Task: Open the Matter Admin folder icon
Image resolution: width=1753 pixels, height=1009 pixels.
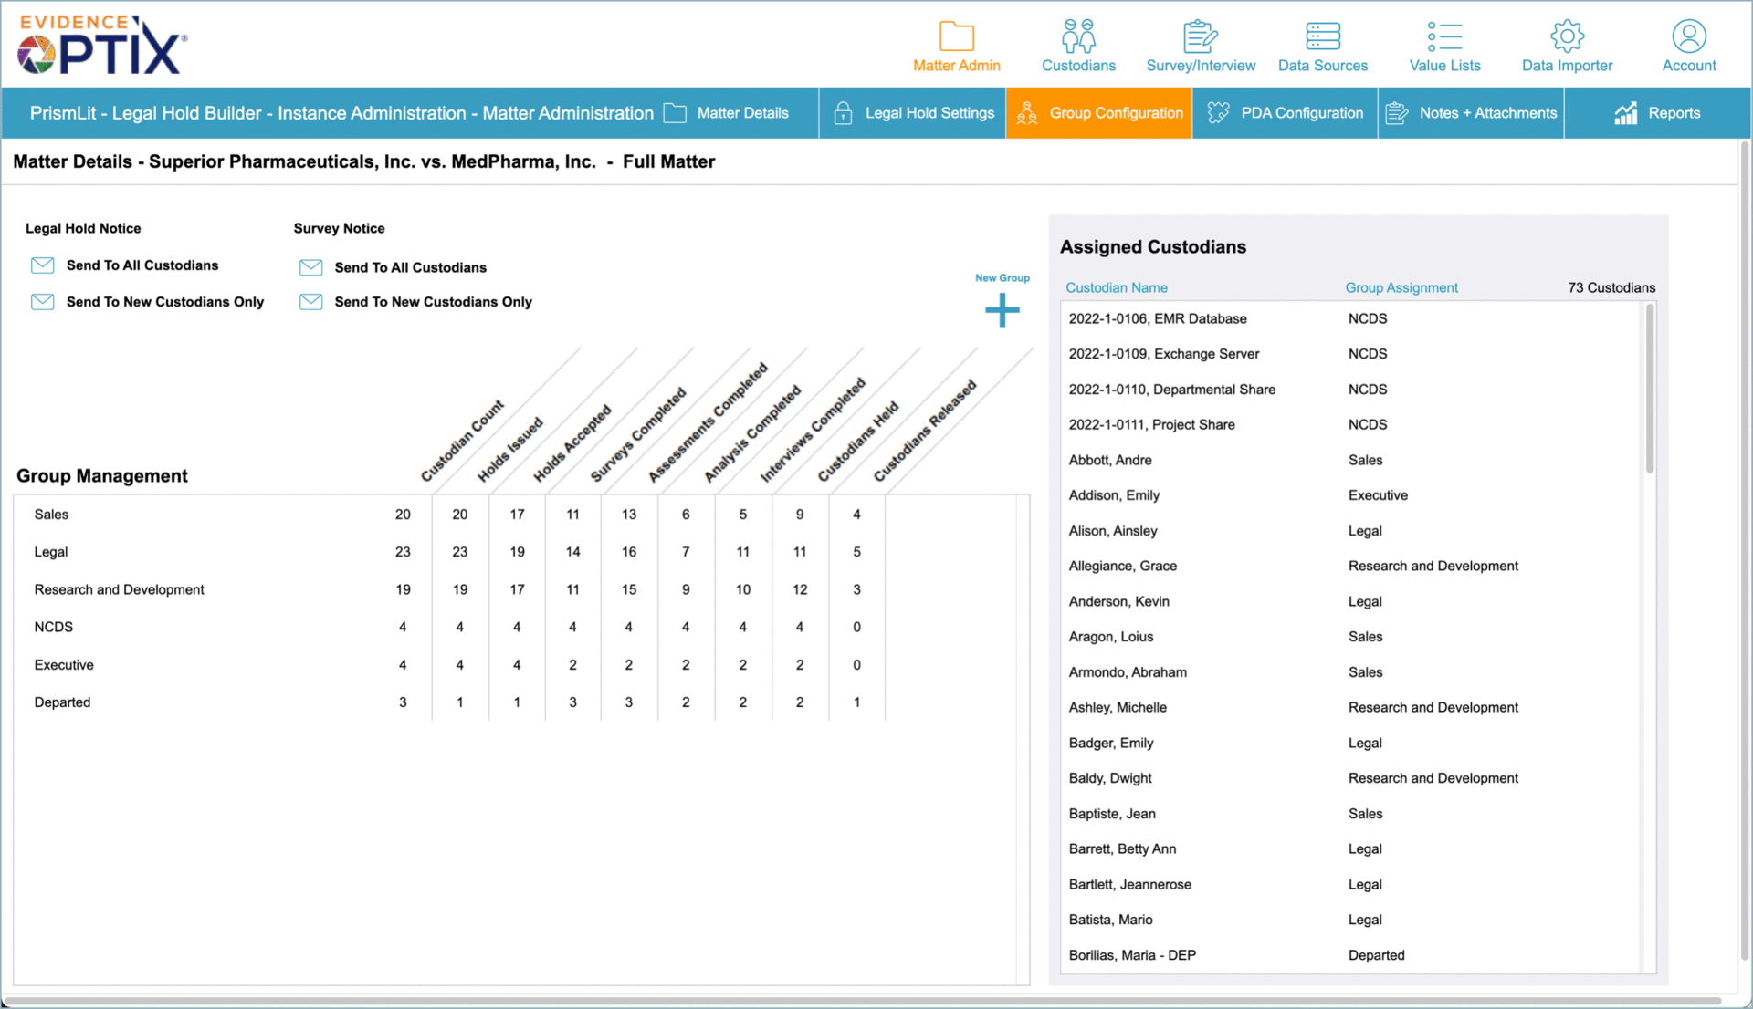Action: tap(956, 37)
